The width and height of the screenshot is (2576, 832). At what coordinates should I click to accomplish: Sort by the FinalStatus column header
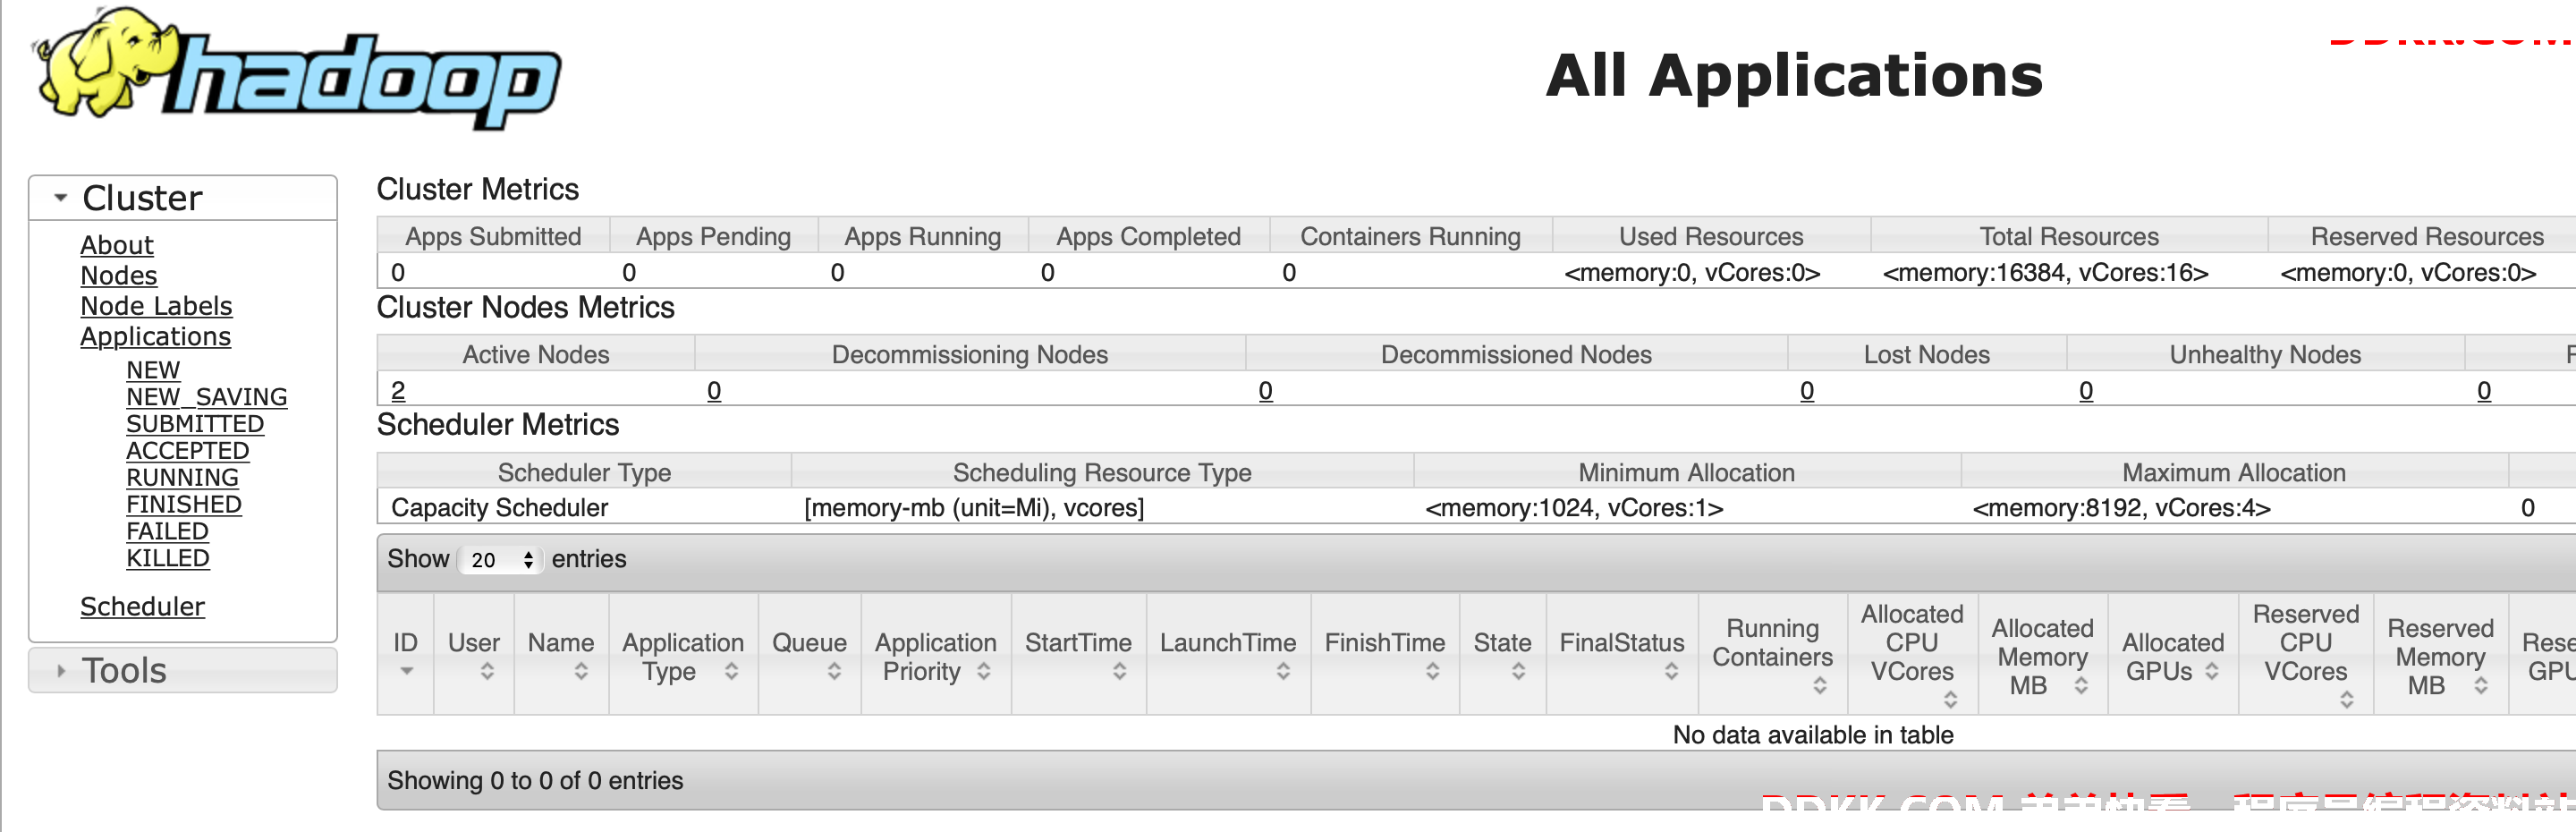[1622, 655]
